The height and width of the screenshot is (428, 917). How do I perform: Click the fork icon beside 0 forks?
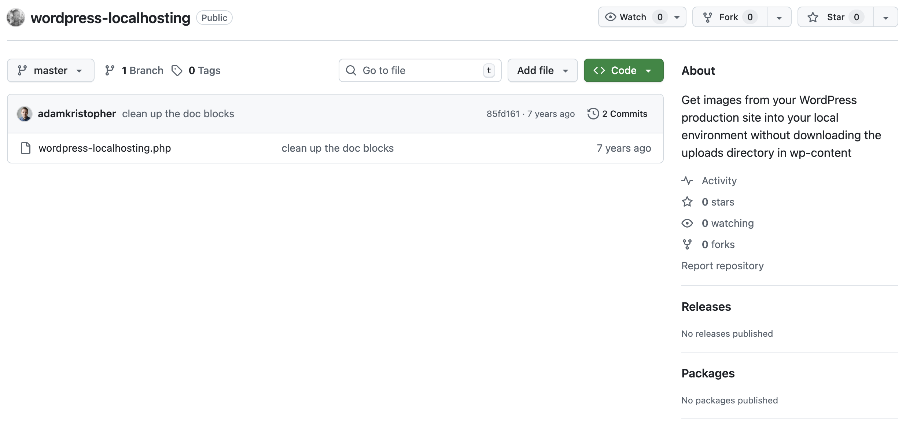[688, 244]
